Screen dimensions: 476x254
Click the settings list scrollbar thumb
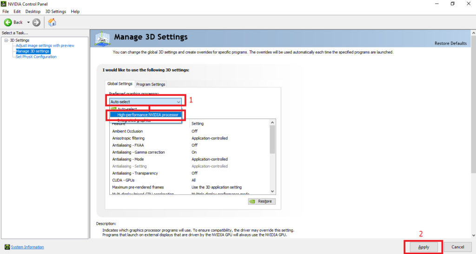(x=272, y=139)
